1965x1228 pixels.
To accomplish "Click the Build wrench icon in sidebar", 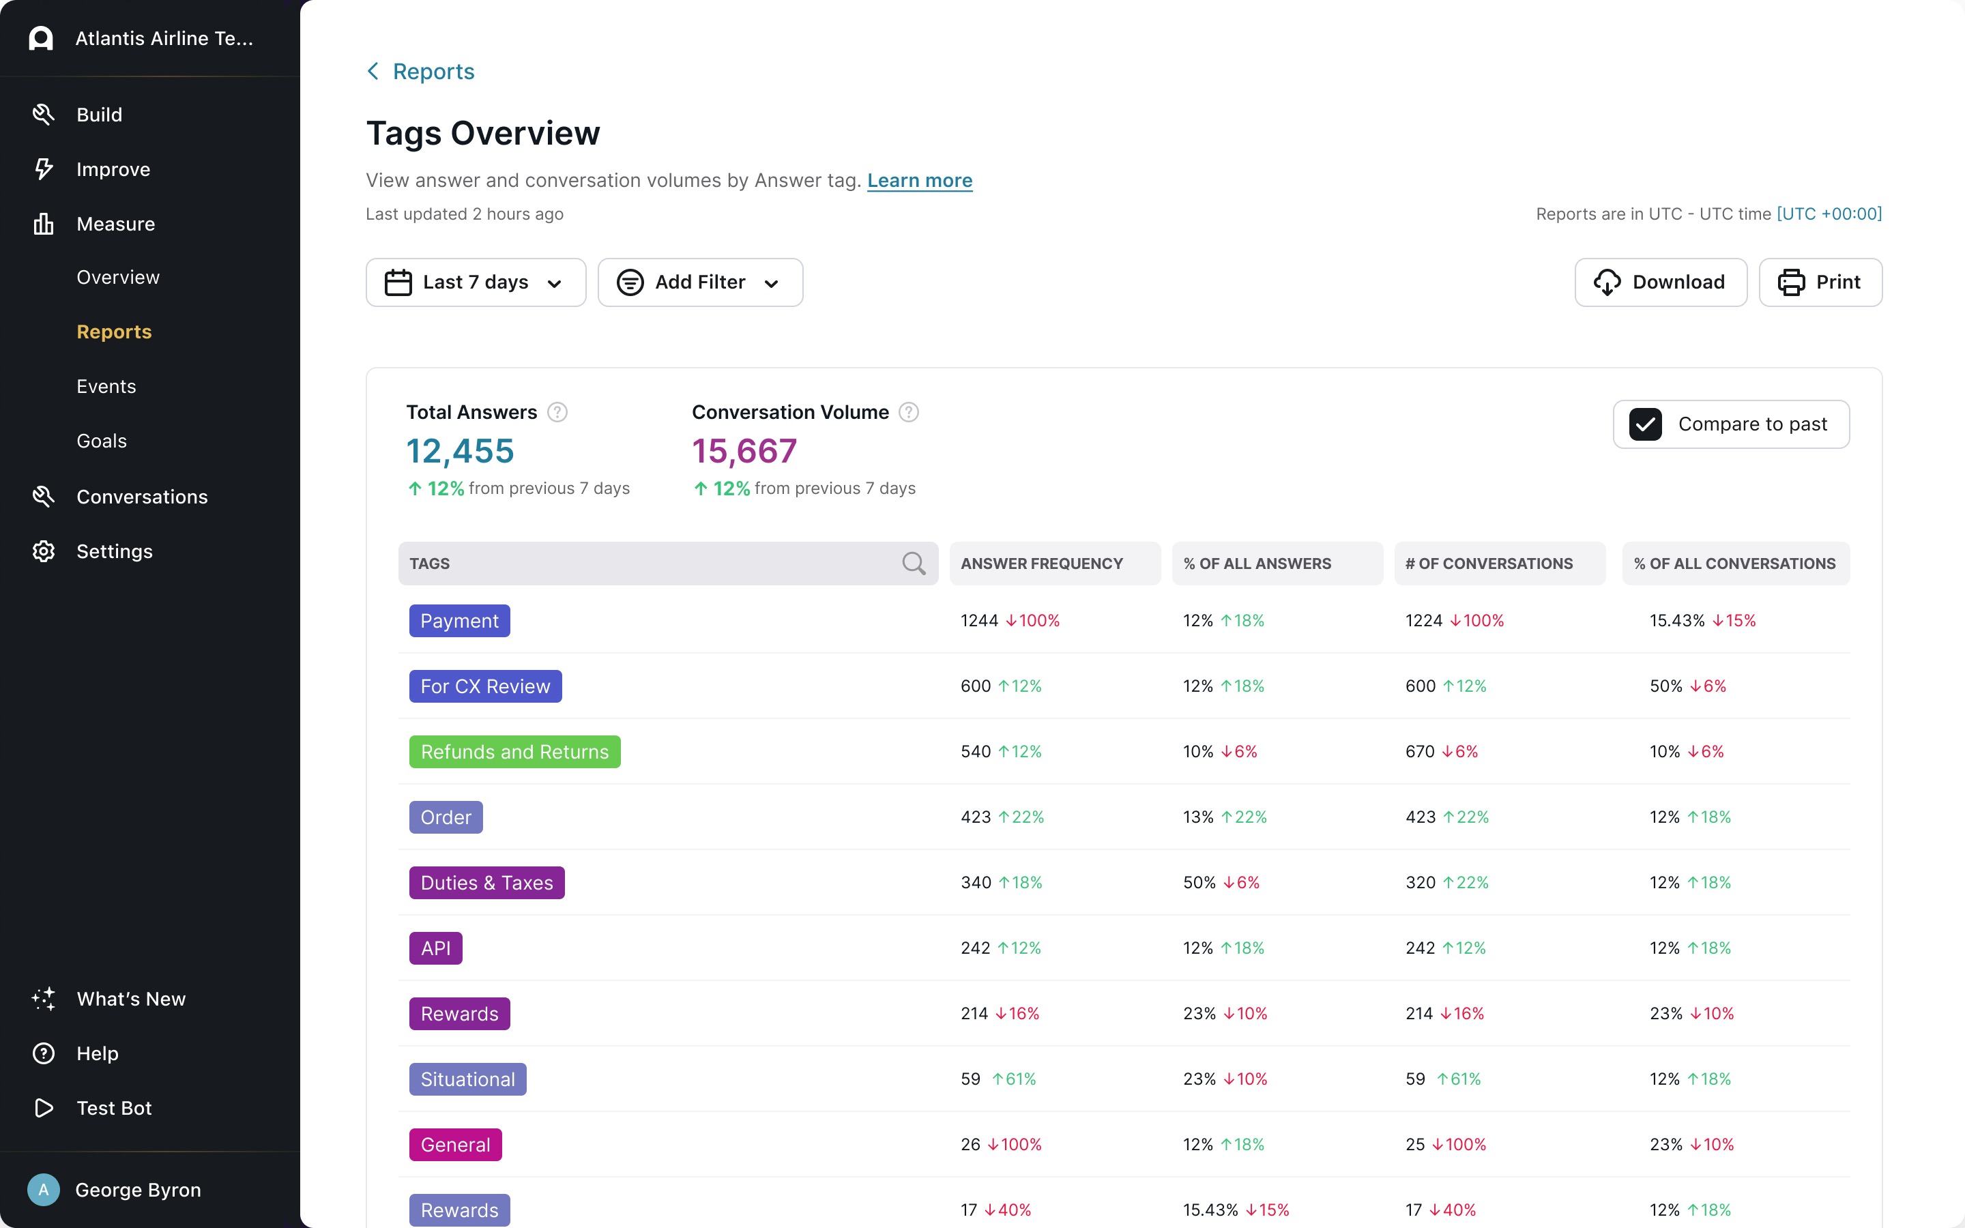I will click(x=43, y=115).
